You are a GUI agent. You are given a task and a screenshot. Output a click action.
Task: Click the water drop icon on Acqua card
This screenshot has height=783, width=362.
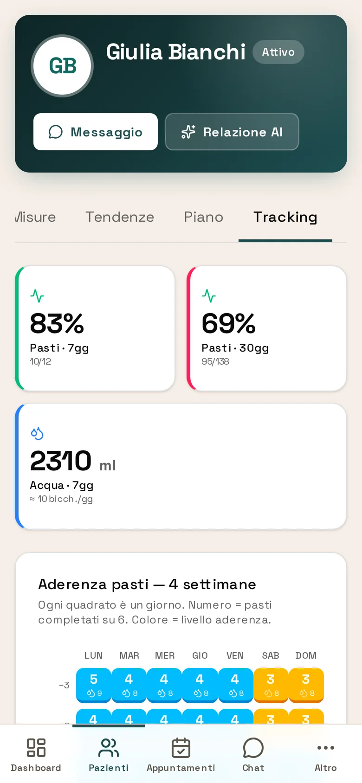point(37,433)
